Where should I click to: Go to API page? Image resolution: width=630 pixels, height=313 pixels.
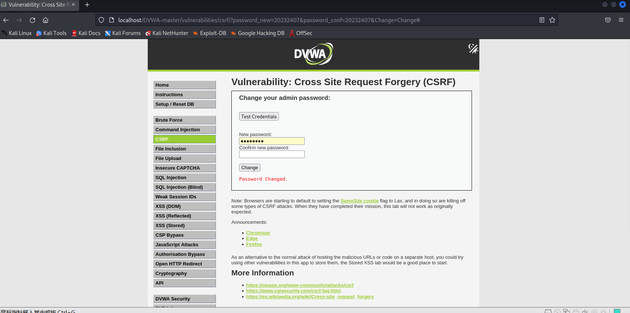185,283
